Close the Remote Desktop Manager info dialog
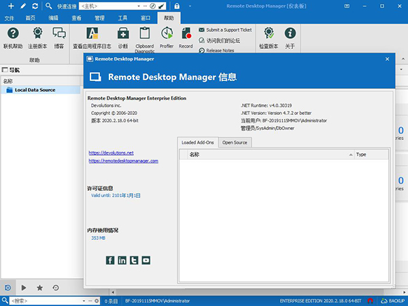Screen dimensions: 408x306 coord(387,59)
